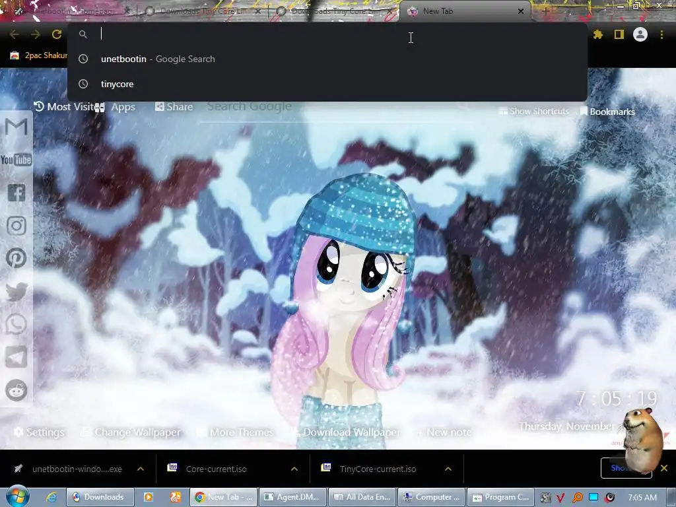Screen dimensions: 676x507
Task: Open YouTube from the sidebar
Action: pos(17,160)
